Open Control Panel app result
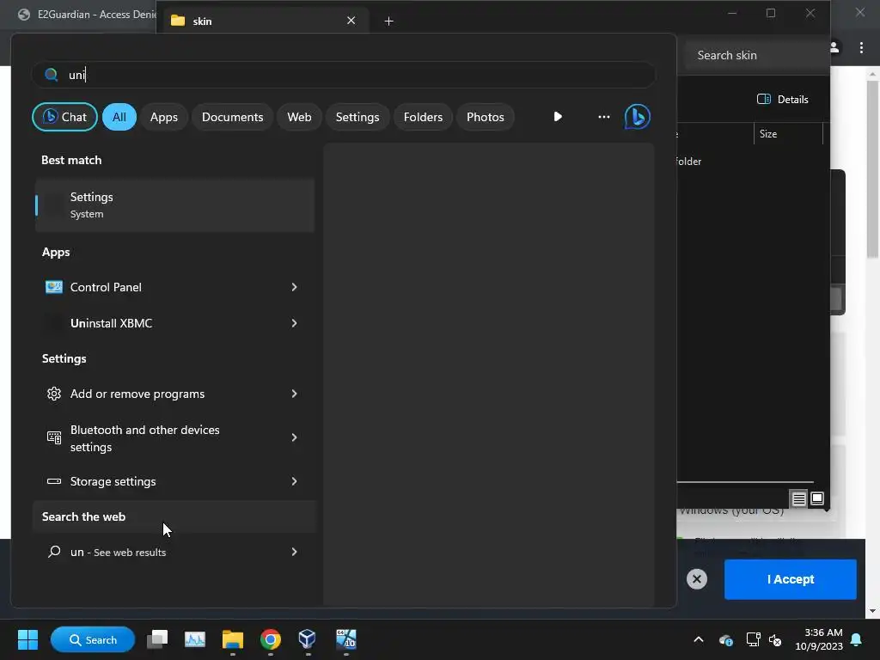880x660 pixels. pyautogui.click(x=174, y=287)
